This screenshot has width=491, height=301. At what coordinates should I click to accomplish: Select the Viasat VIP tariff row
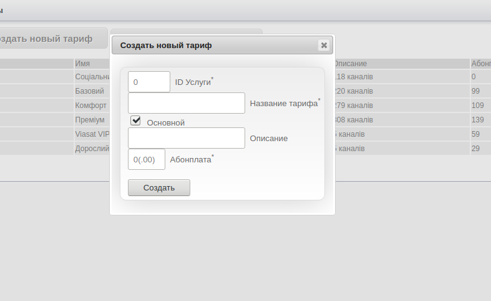[92, 134]
